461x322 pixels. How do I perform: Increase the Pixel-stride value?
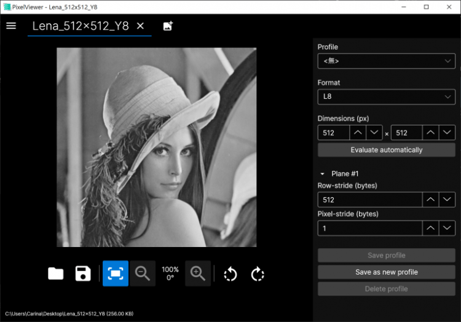430,228
